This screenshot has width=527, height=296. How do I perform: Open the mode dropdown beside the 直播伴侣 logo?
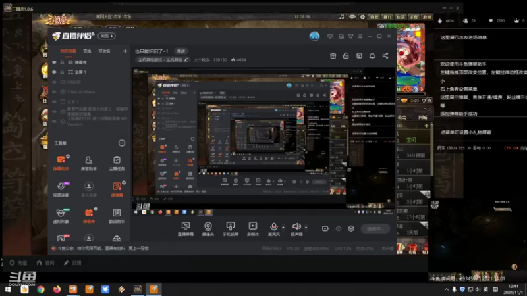click(107, 36)
